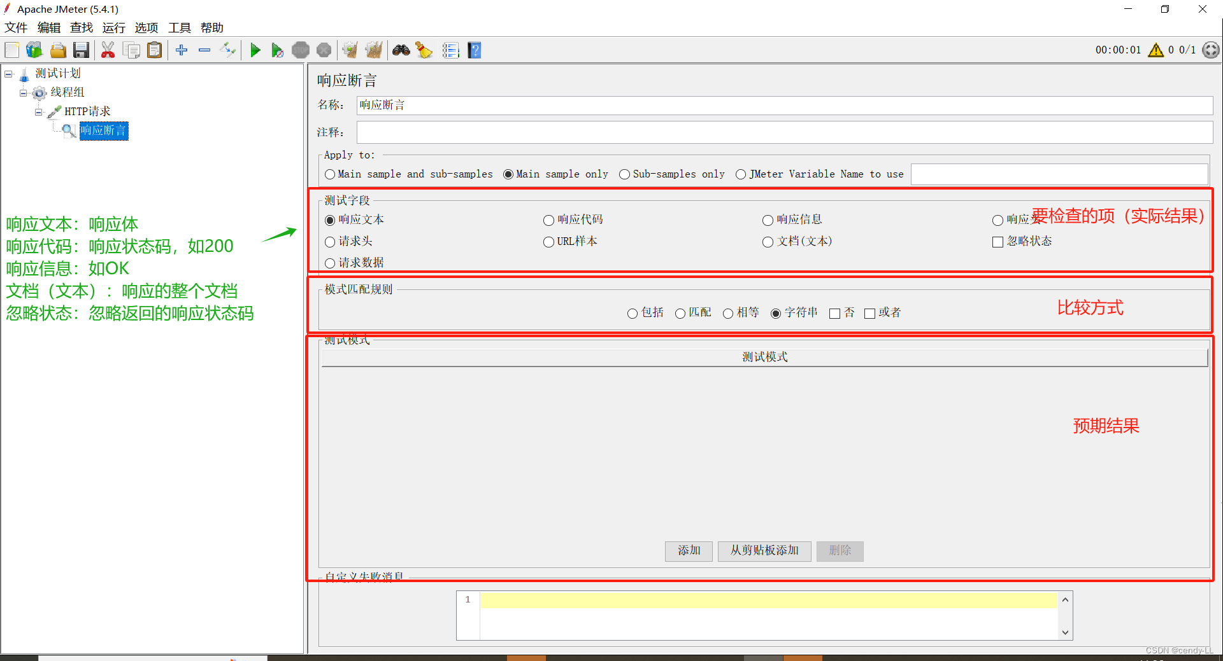Image resolution: width=1223 pixels, height=661 pixels.
Task: Click the 从剪贴板添加 button
Action: coord(764,551)
